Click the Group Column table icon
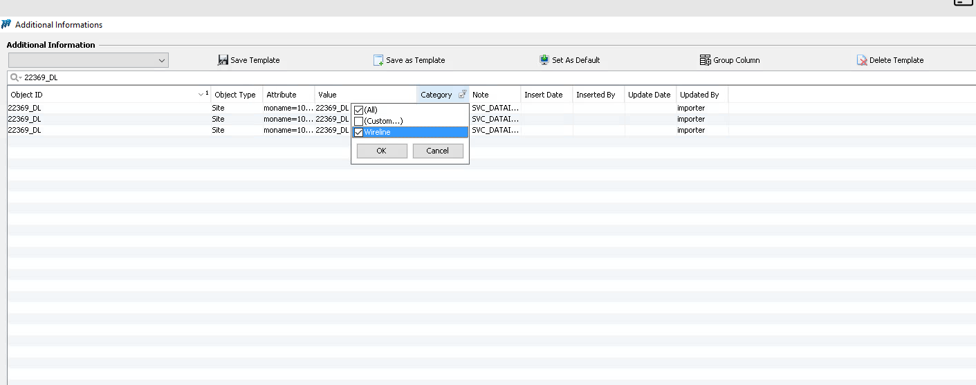The height and width of the screenshot is (385, 976). [706, 60]
